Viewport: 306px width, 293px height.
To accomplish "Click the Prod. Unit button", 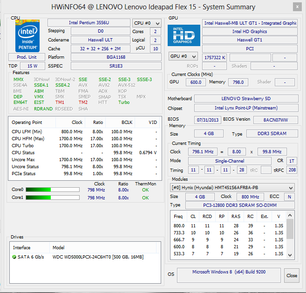I will (x=27, y=57).
